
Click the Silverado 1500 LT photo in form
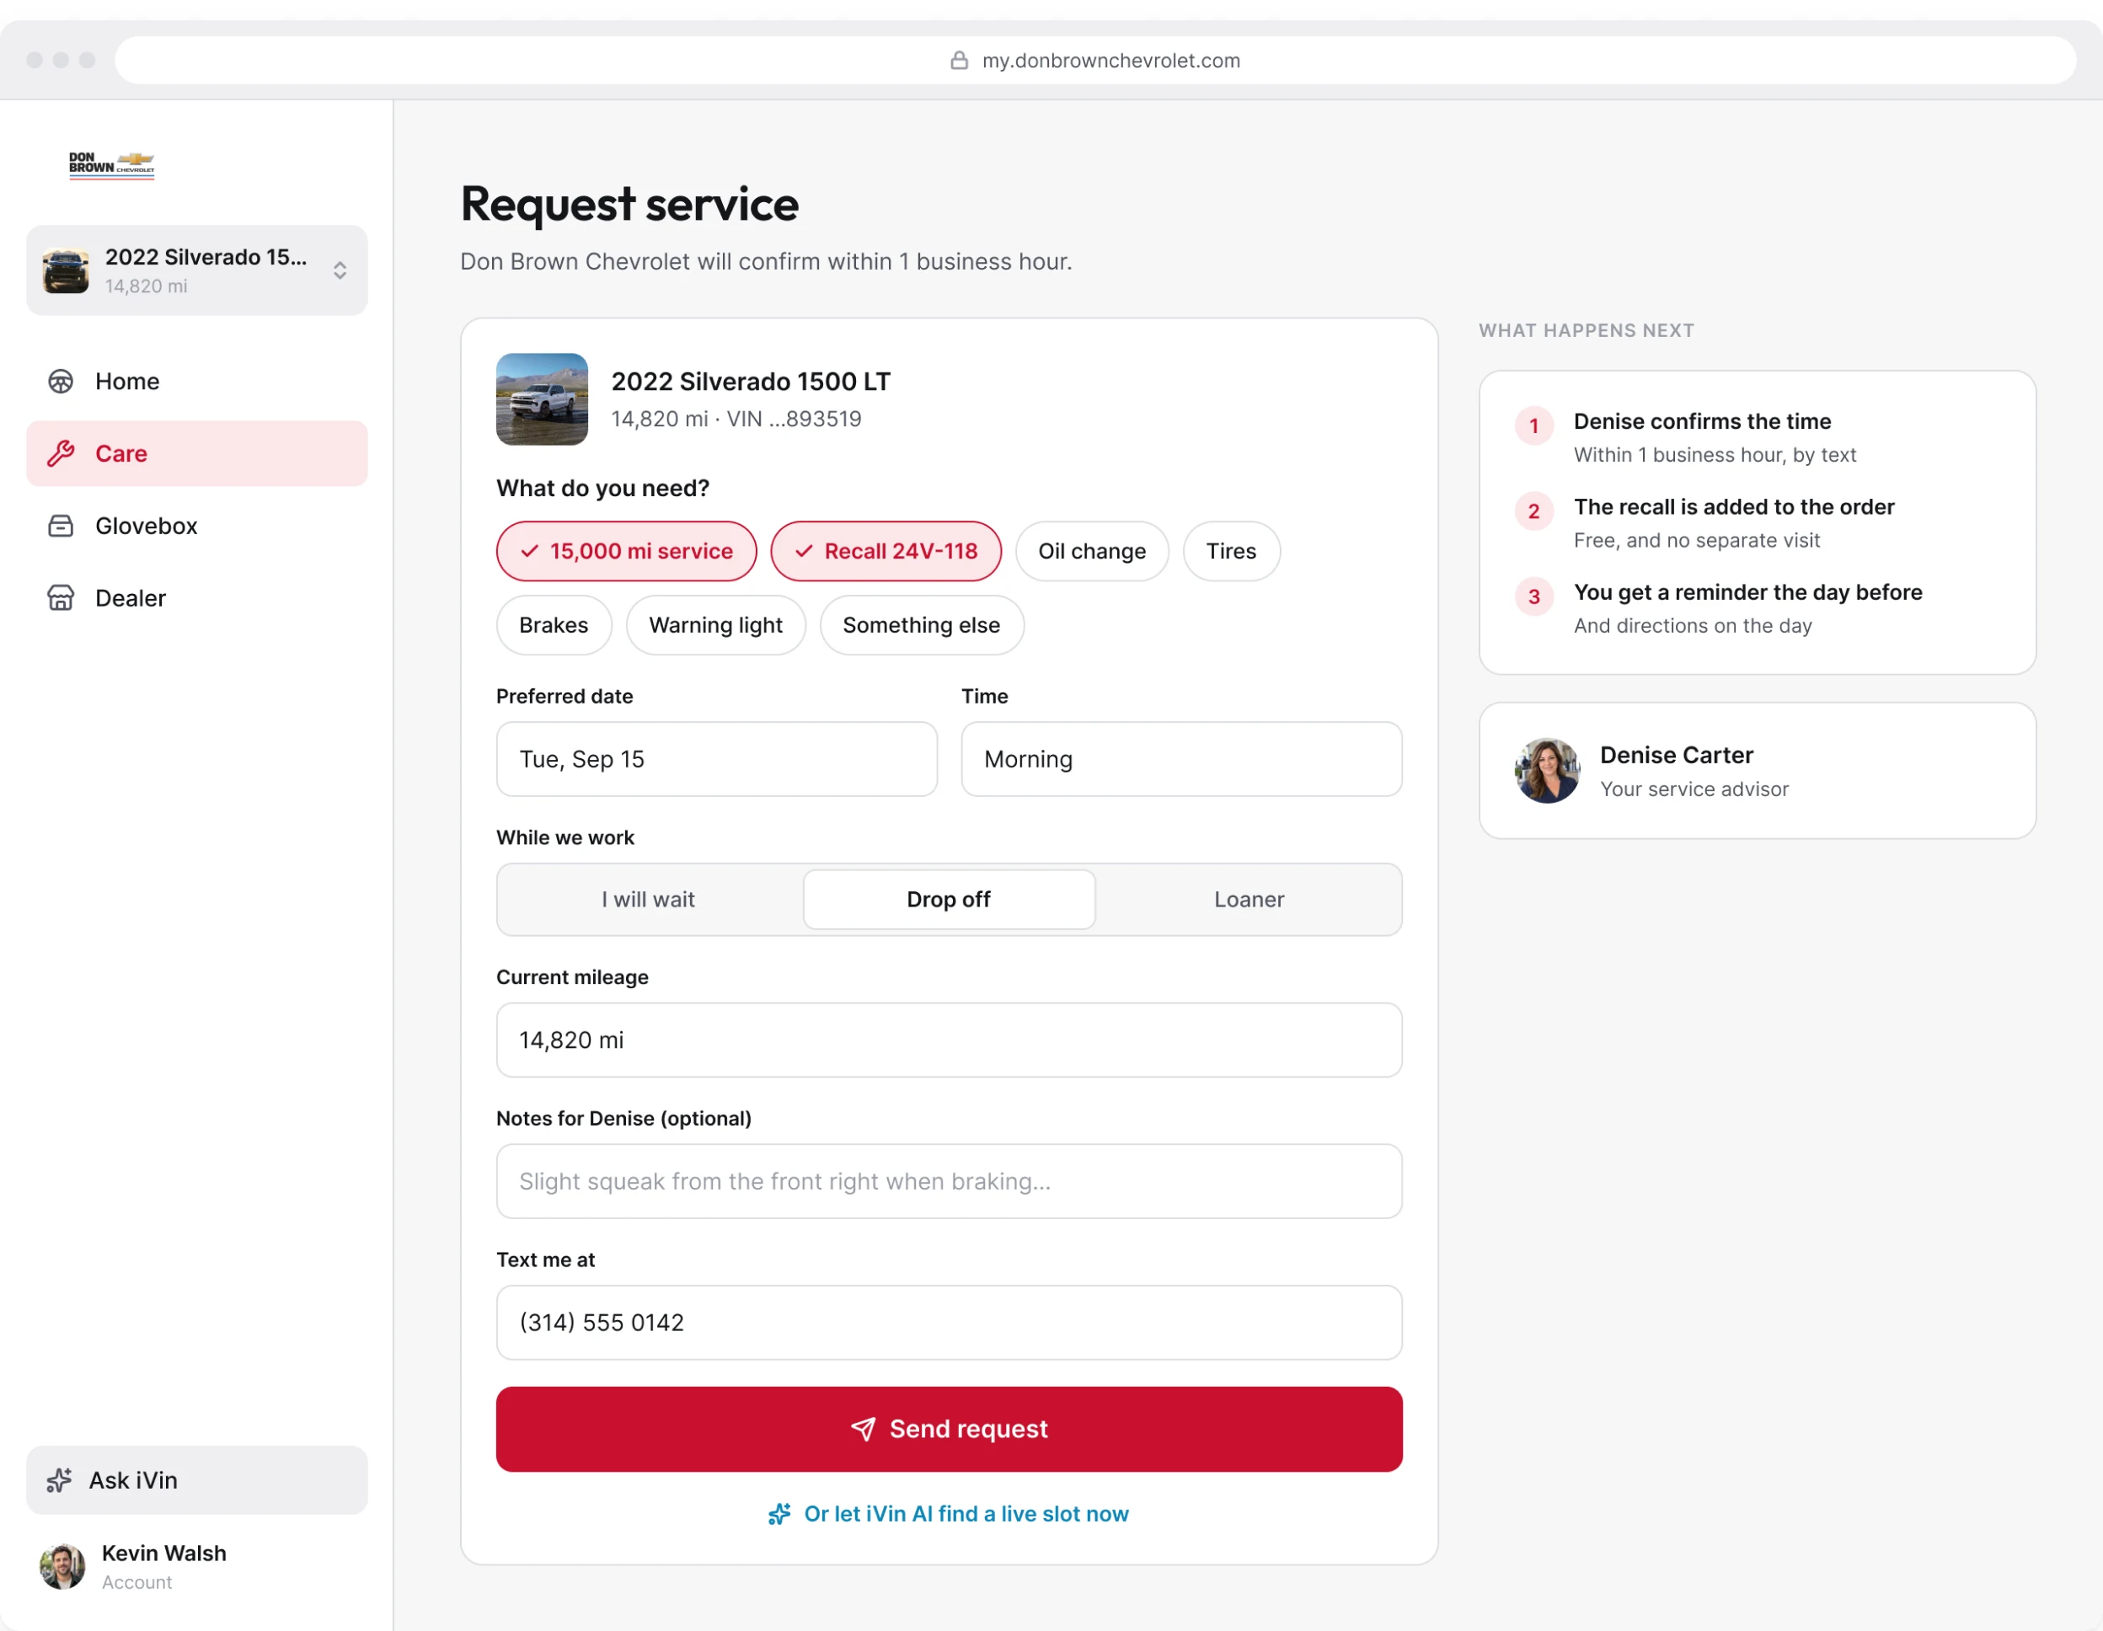542,398
